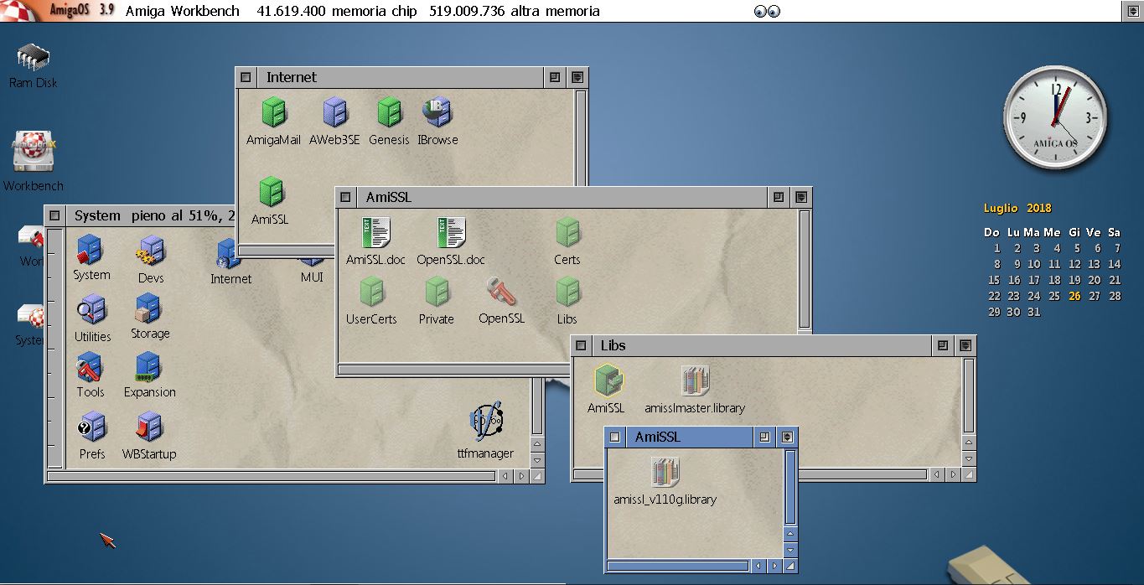This screenshot has height=585, width=1144.
Task: Toggle zoom gadget of the Libs window
Action: point(943,345)
